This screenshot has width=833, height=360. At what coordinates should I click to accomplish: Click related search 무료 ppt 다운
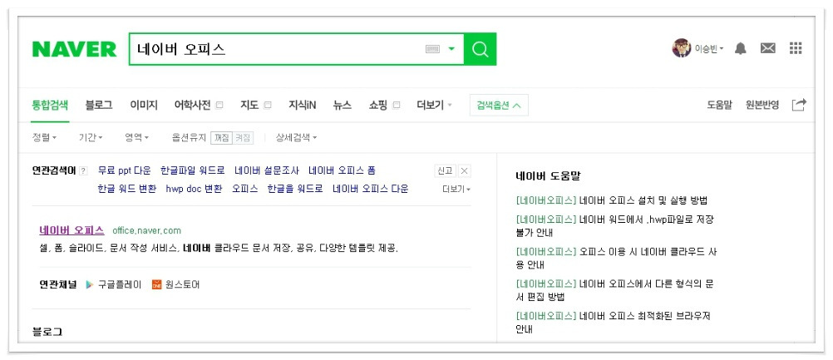pos(125,170)
